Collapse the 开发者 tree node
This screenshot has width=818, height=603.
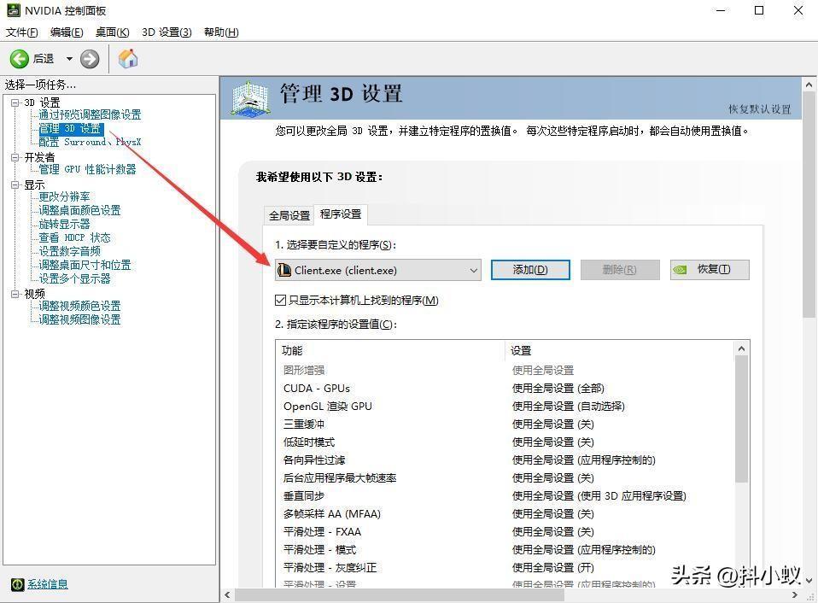coord(15,157)
